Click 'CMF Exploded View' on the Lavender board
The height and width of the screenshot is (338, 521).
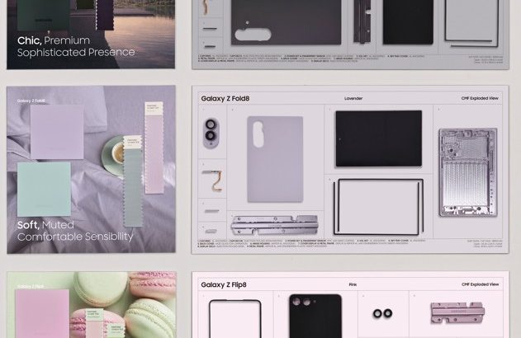coord(480,98)
